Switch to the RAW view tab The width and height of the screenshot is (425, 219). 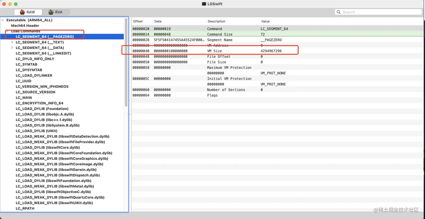pyautogui.click(x=28, y=12)
